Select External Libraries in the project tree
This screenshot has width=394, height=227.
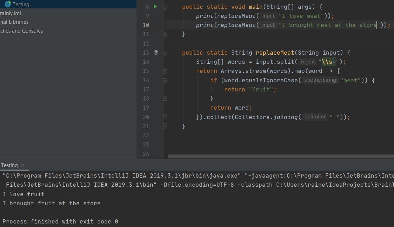[x=14, y=22]
